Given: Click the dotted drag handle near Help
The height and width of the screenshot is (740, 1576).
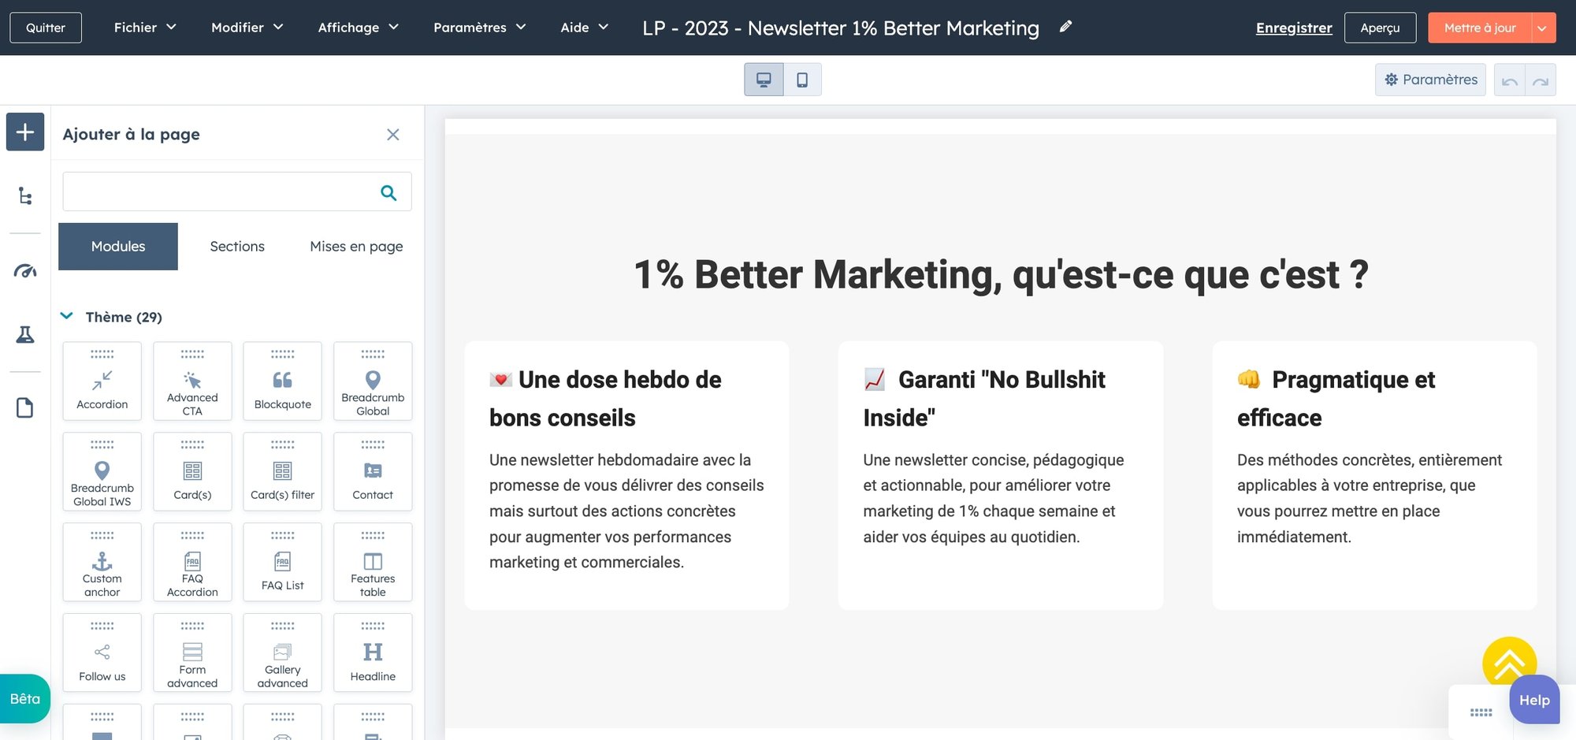Looking at the screenshot, I should point(1481,712).
